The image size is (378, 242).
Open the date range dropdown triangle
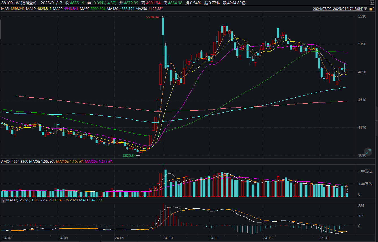coord(366,9)
